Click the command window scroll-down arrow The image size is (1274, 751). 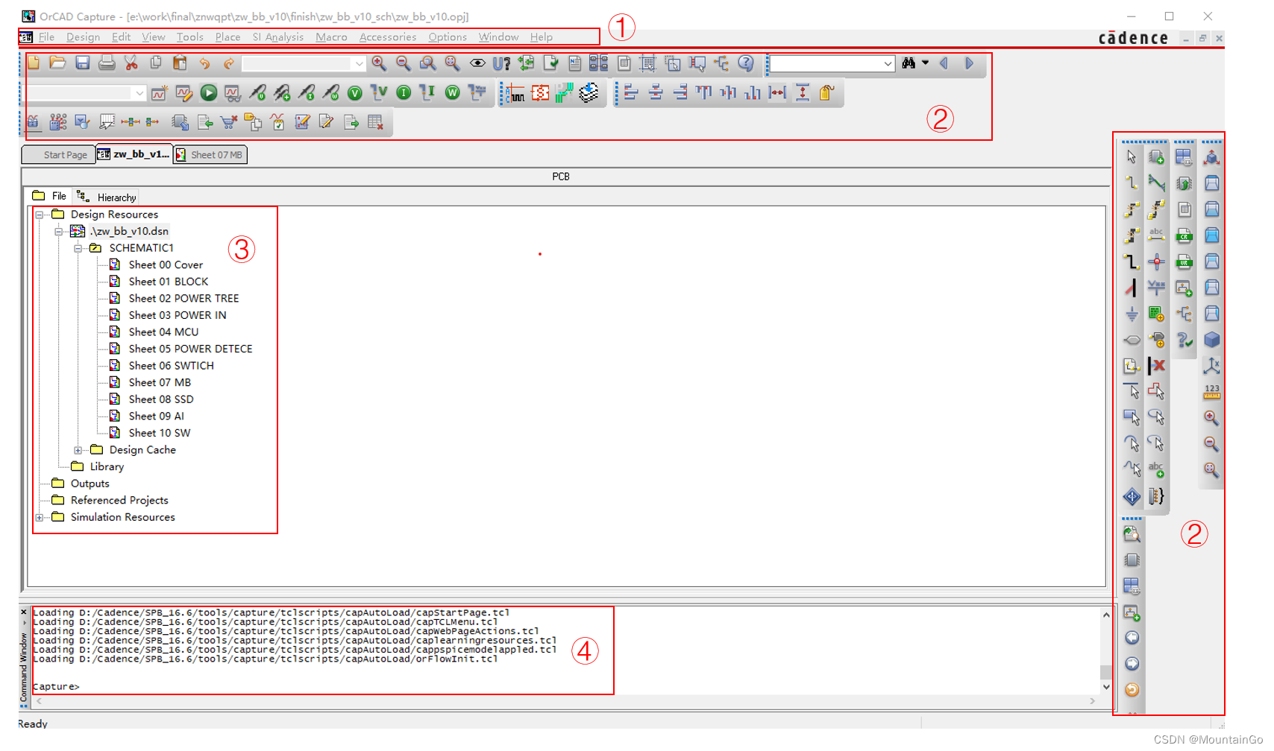[x=1106, y=687]
